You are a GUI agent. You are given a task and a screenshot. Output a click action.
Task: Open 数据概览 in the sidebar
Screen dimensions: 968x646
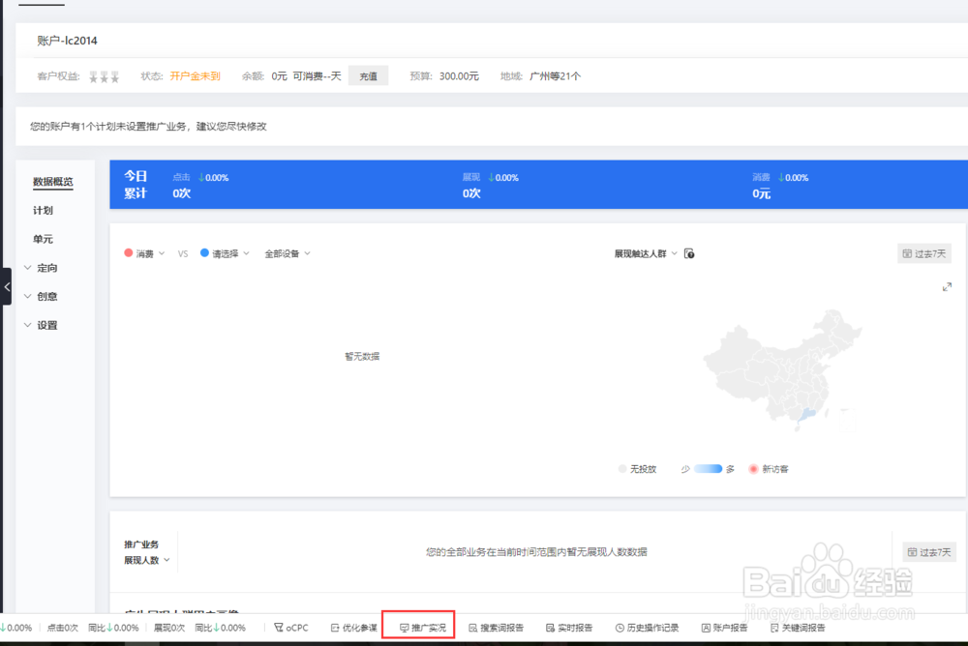[53, 182]
